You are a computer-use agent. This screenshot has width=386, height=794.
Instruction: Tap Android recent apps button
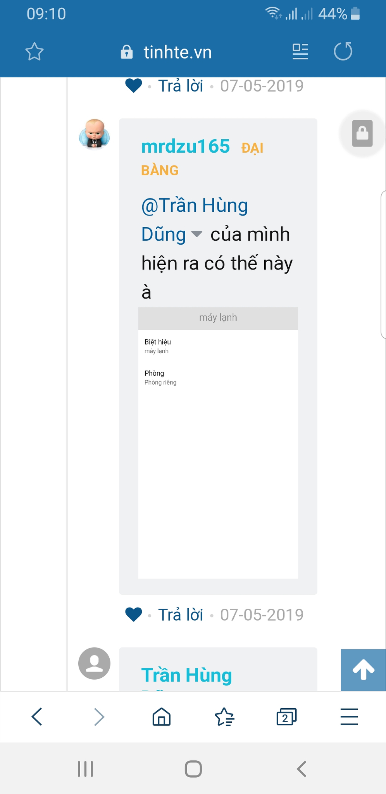tap(86, 769)
